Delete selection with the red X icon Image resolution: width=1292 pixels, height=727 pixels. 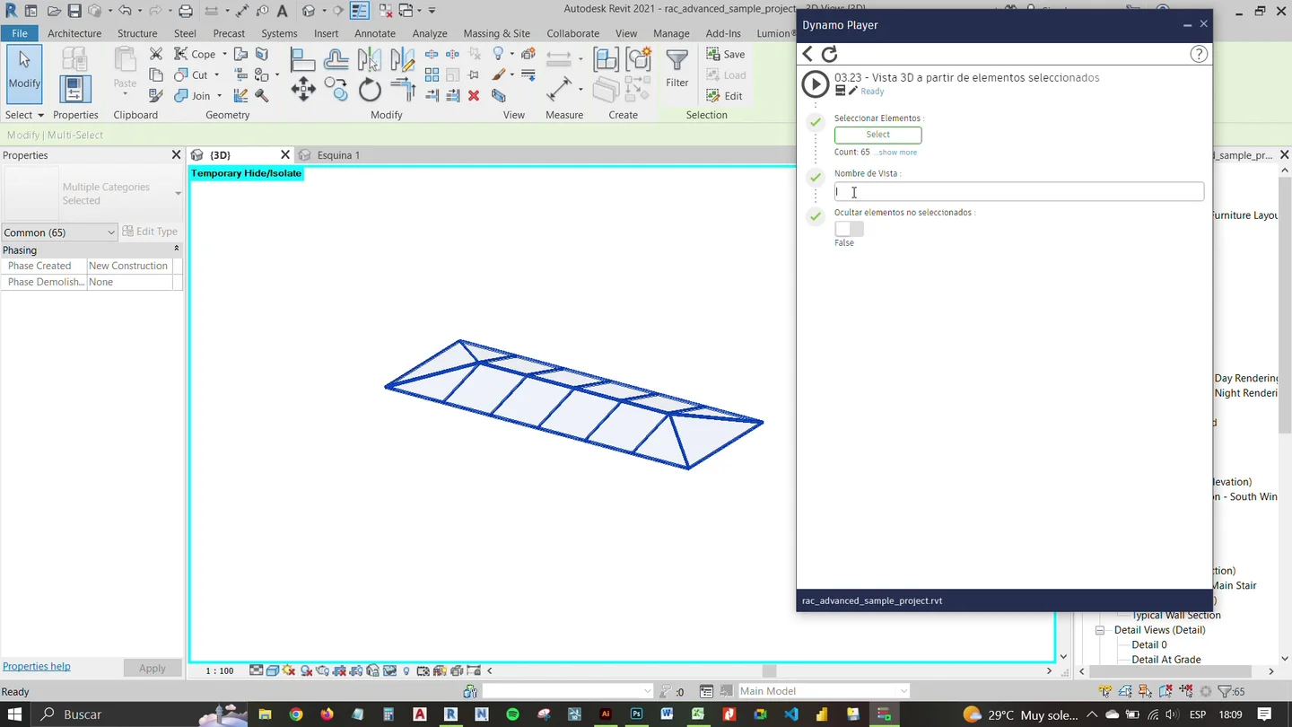coord(474,95)
